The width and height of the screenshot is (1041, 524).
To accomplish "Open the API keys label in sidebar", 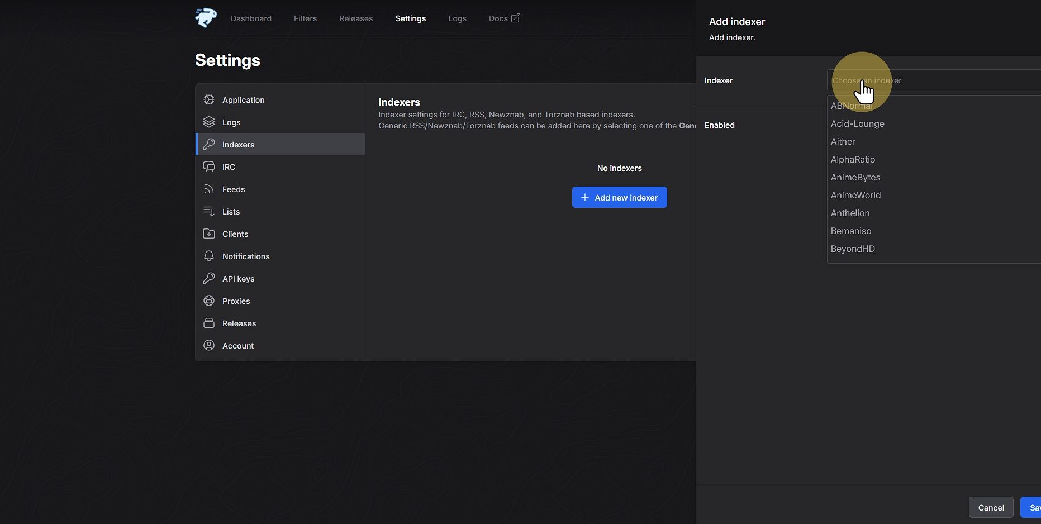I will tap(238, 279).
